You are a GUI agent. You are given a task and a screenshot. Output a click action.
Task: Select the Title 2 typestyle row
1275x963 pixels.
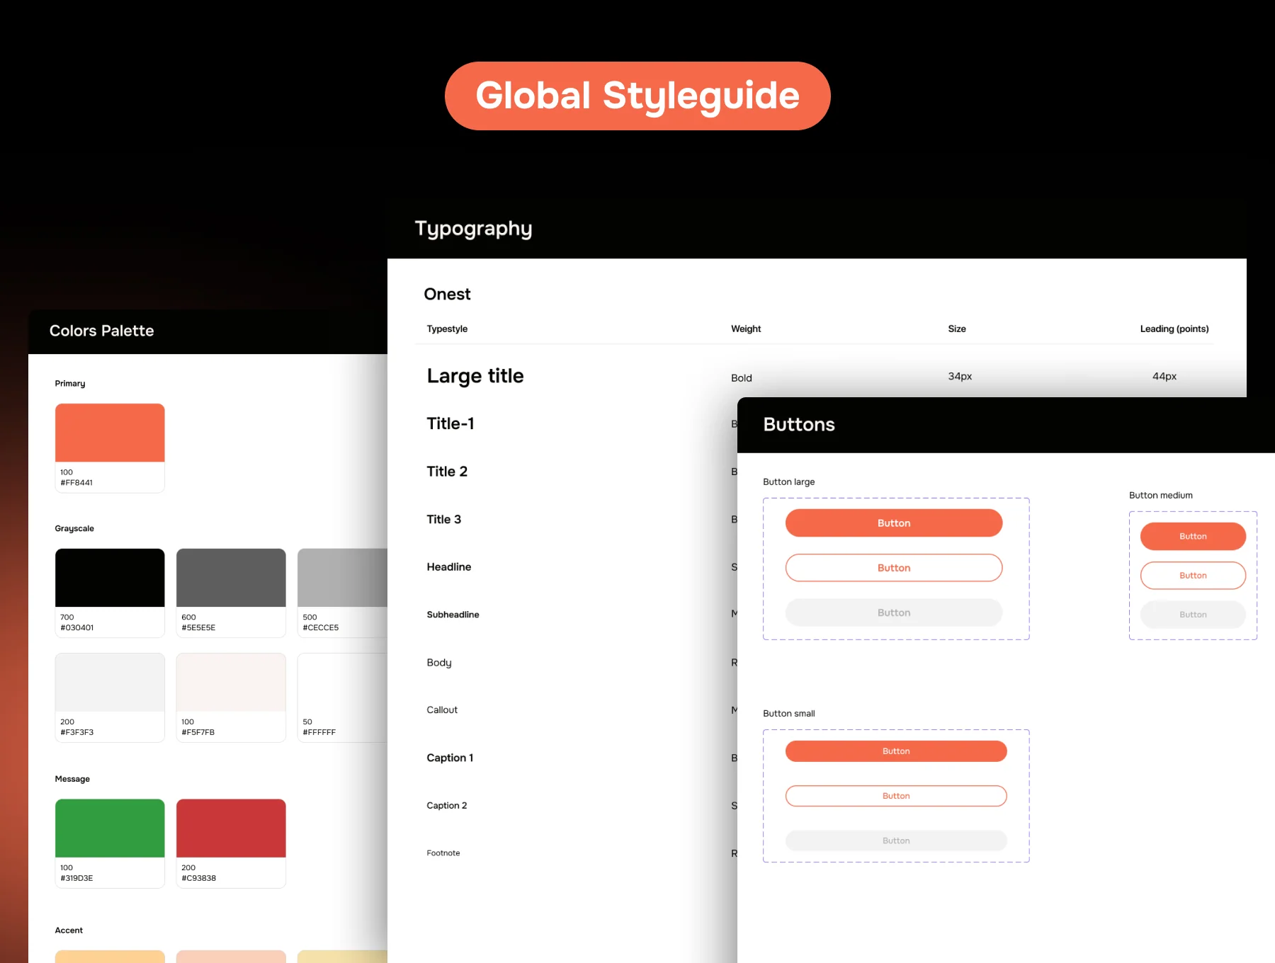[x=447, y=472]
